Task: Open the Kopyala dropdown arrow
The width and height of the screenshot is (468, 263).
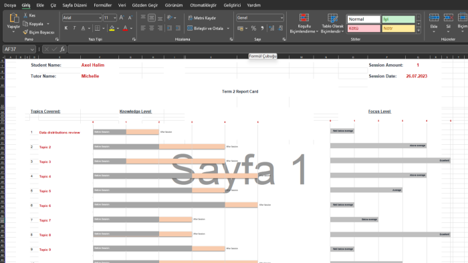Action: 48,24
